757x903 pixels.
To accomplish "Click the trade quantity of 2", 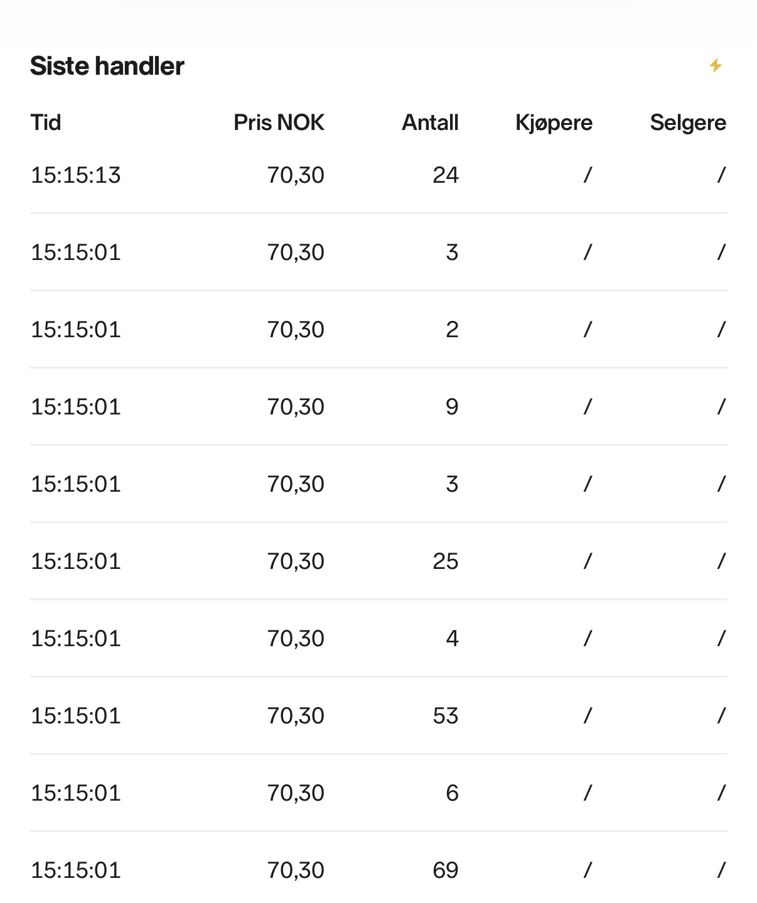I will [452, 330].
